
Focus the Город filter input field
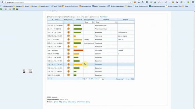click(126, 22)
